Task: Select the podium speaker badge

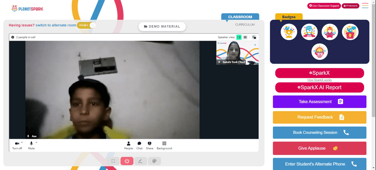Action: pos(350,32)
